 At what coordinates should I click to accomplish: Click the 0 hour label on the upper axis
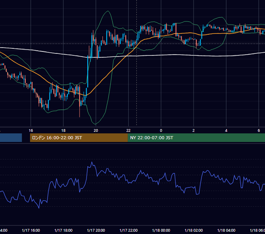click(161, 131)
